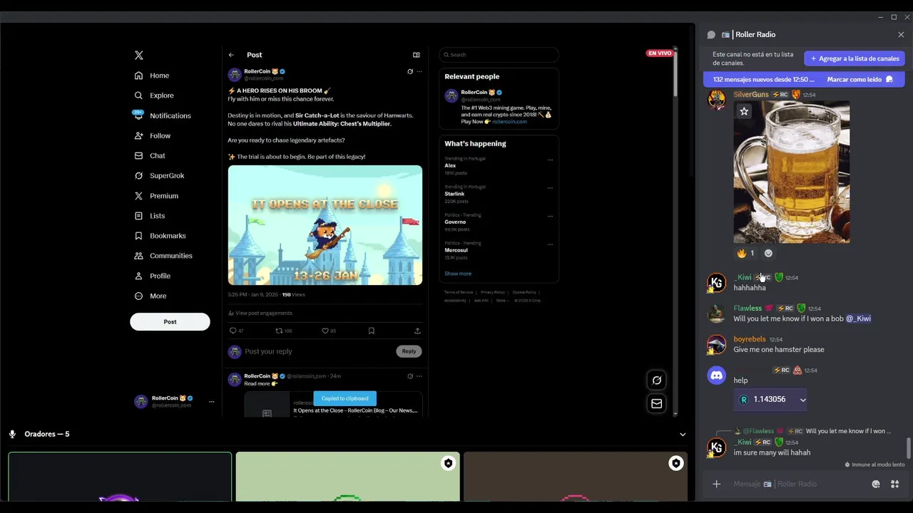This screenshot has width=913, height=513.
Task: Collapse the Oradores section chevron
Action: [x=683, y=435]
